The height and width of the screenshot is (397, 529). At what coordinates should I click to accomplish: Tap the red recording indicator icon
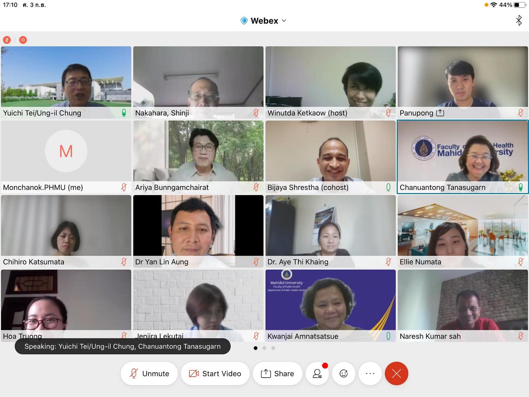click(23, 40)
